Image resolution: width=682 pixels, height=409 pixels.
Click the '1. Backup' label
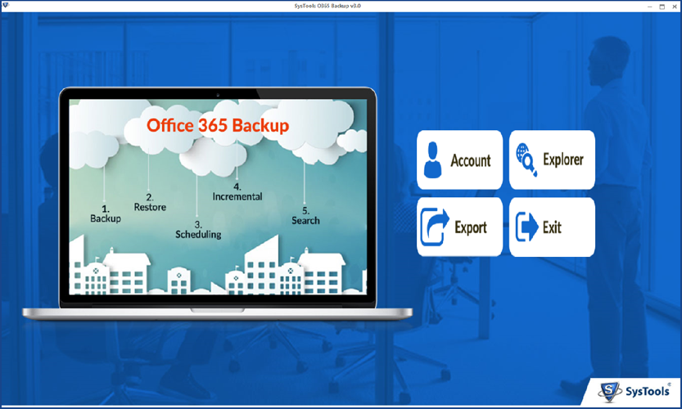point(106,213)
